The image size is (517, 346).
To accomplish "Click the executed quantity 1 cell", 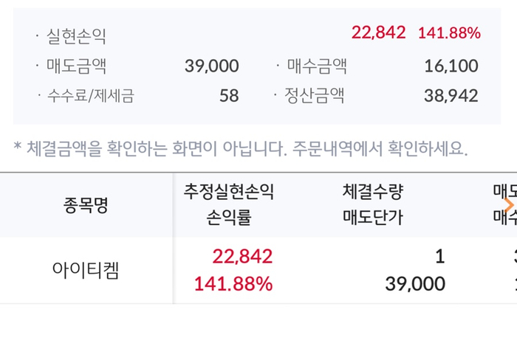I will click(439, 256).
